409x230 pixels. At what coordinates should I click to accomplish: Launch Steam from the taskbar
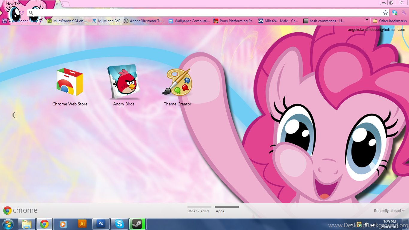point(137,224)
